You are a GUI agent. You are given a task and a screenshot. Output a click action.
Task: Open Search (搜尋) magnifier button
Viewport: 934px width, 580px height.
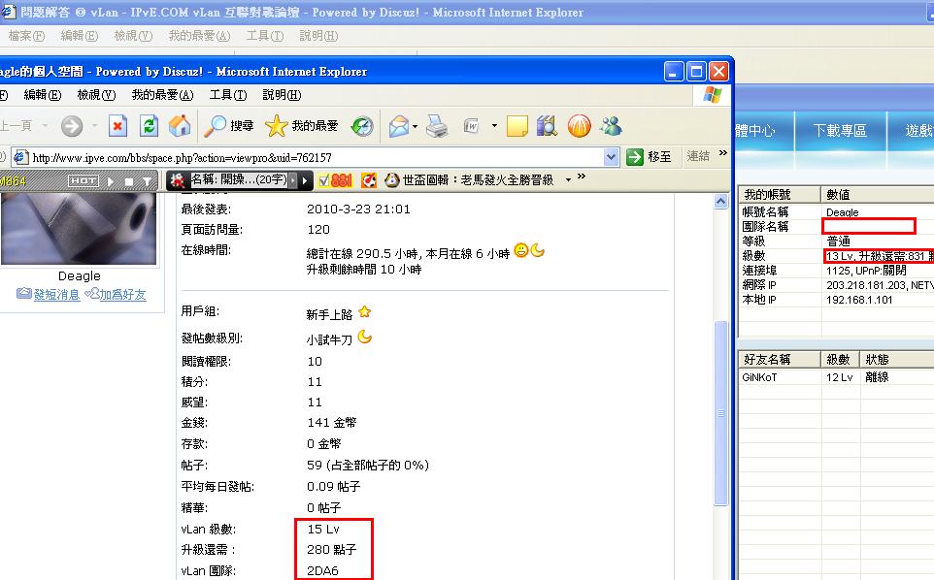point(229,126)
